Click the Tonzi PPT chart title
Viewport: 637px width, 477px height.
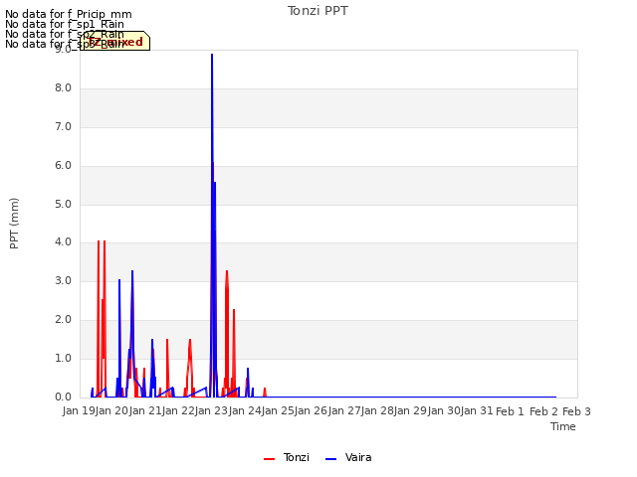318,11
